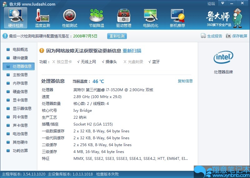The height and width of the screenshot is (178, 250).
Task: Open the 驱动管理 driver management
Action: [x=123, y=18]
